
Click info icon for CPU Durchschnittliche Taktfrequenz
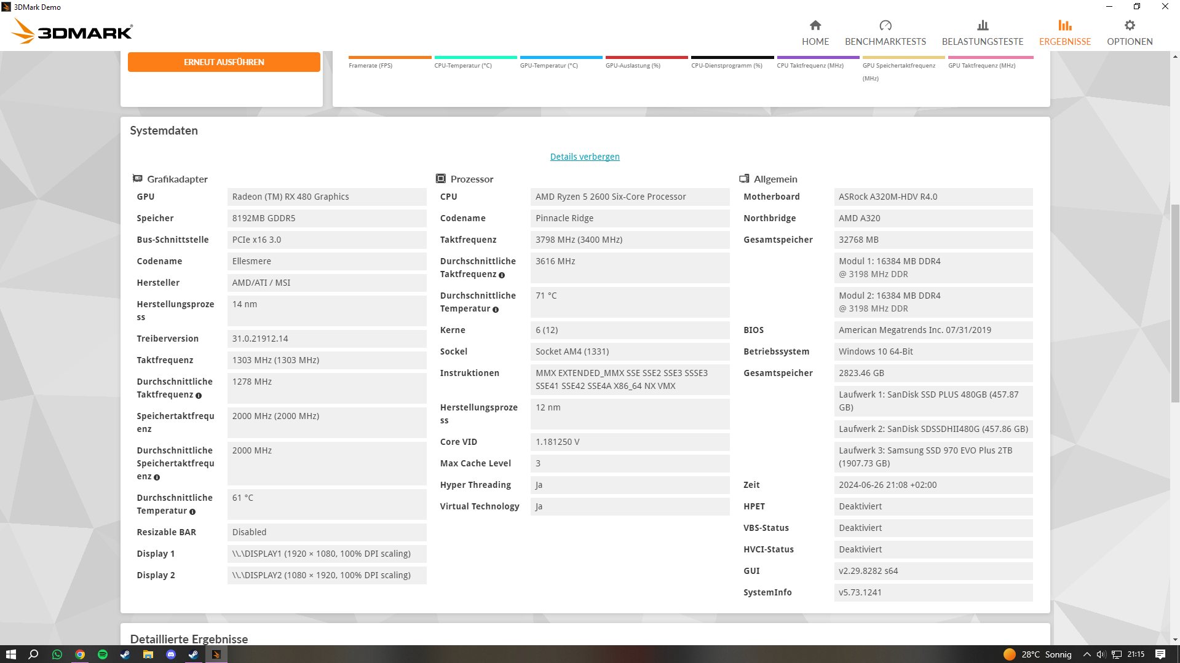[502, 275]
